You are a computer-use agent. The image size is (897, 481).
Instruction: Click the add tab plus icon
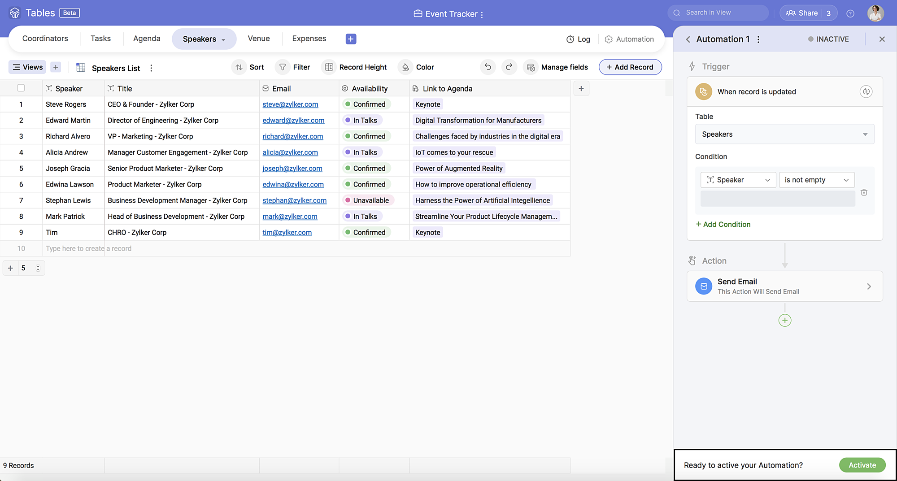tap(351, 39)
